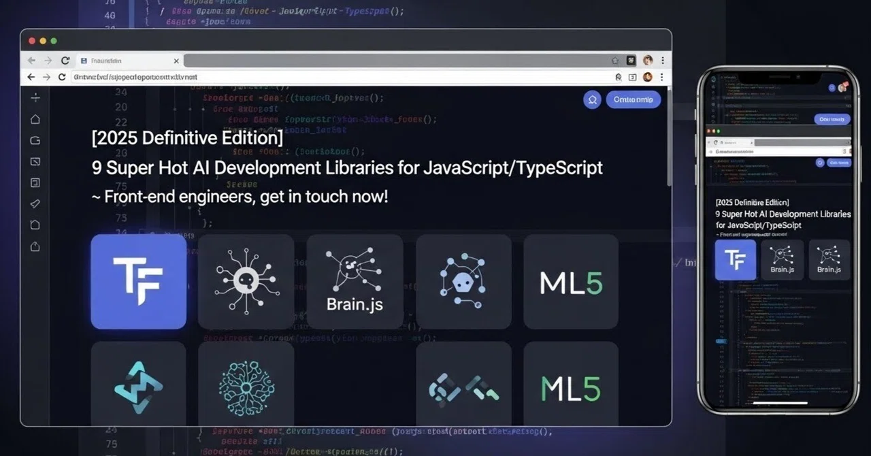Reload the page via the icon beside the address bar
The image size is (871, 456).
coord(62,78)
